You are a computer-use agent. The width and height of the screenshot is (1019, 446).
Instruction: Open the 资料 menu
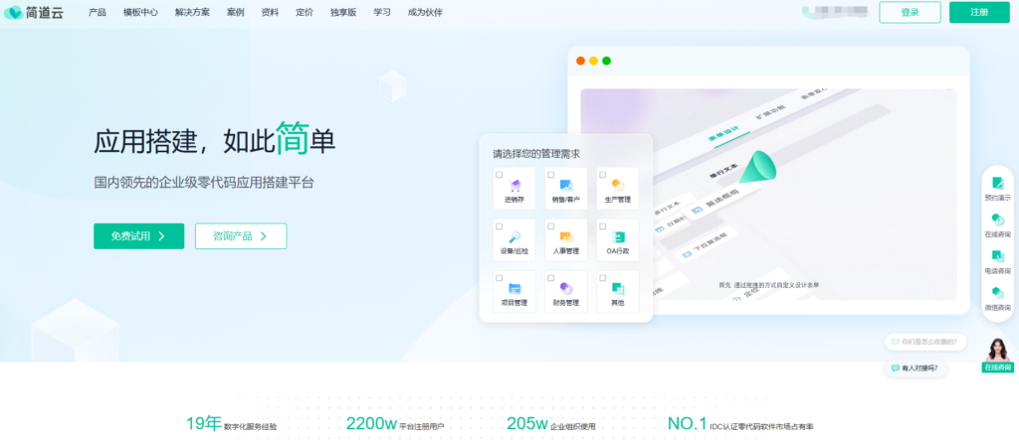point(270,12)
